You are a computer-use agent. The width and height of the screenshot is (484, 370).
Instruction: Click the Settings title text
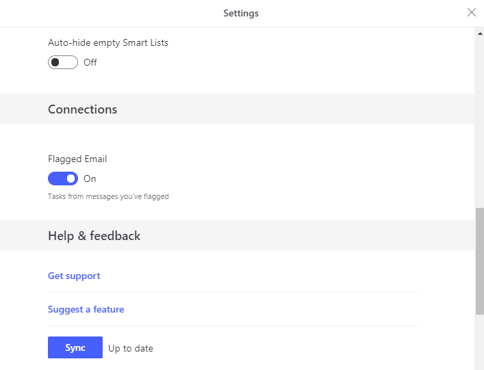241,13
